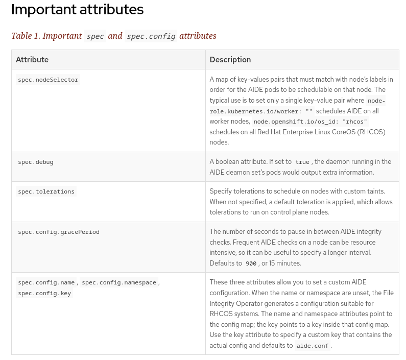Click the default value 900 code
Screen dimensions: 406x360
tap(251, 263)
